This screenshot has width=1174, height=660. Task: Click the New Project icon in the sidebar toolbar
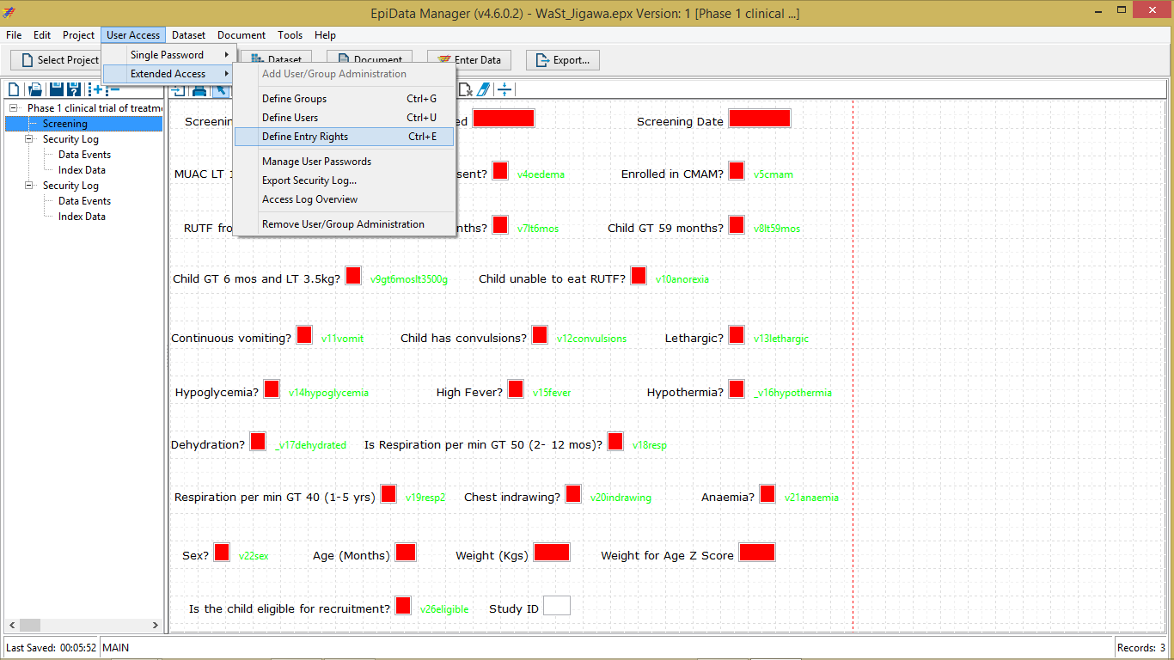click(15, 89)
